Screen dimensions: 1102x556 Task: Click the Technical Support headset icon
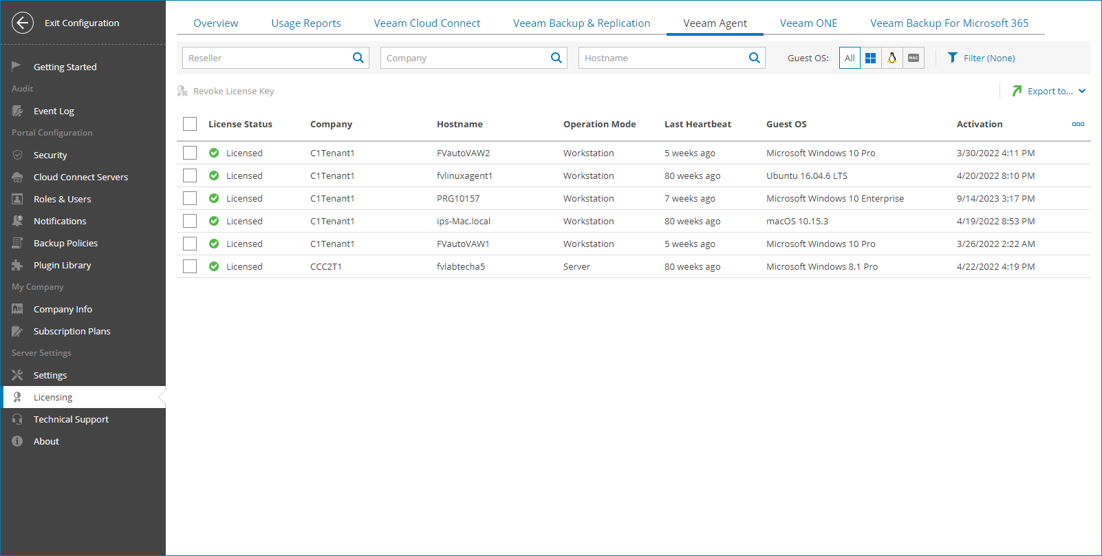pos(17,419)
